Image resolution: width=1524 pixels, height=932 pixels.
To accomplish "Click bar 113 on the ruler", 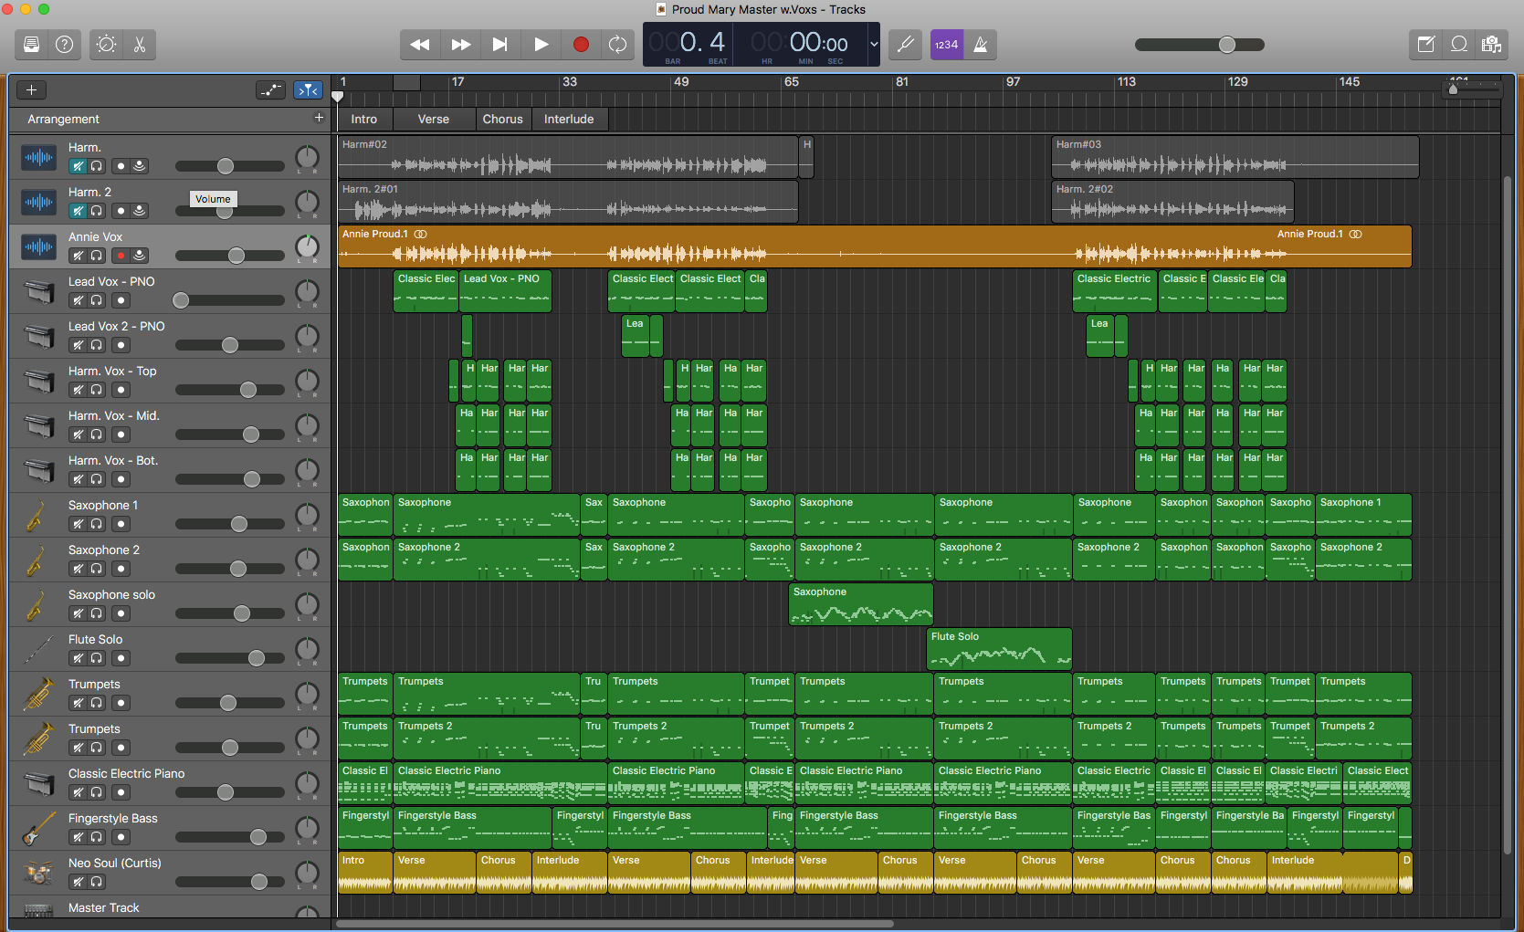I will [x=1127, y=82].
